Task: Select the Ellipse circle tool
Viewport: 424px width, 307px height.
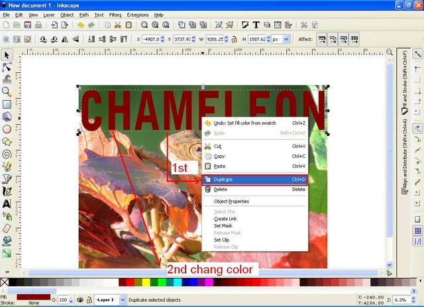Action: coord(7,129)
